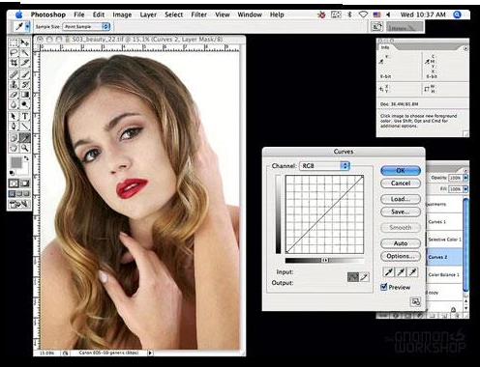Select the Brush tool
The height and width of the screenshot is (367, 480).
coord(25,74)
